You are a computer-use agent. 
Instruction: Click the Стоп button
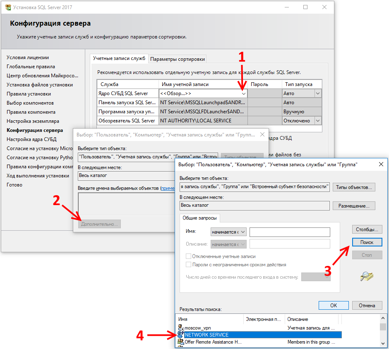click(367, 255)
